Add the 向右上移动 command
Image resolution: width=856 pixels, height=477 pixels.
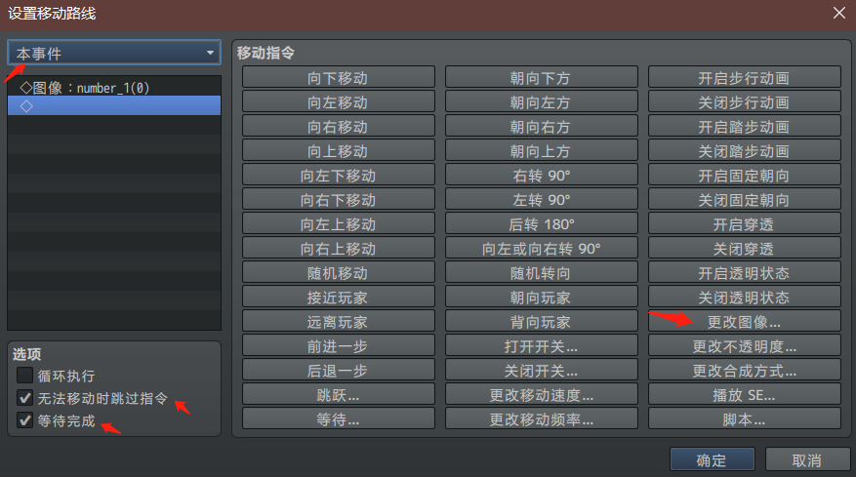click(x=339, y=249)
